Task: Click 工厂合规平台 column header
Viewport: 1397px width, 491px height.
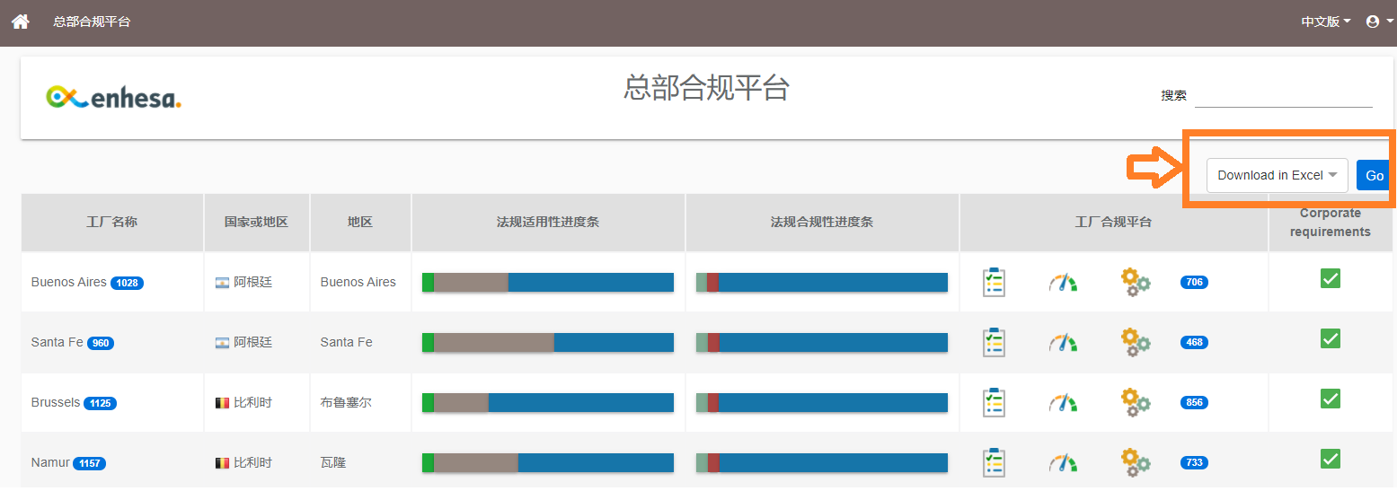Action: (x=1114, y=222)
